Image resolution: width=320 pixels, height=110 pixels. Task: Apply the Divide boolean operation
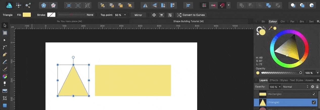coord(278,5)
